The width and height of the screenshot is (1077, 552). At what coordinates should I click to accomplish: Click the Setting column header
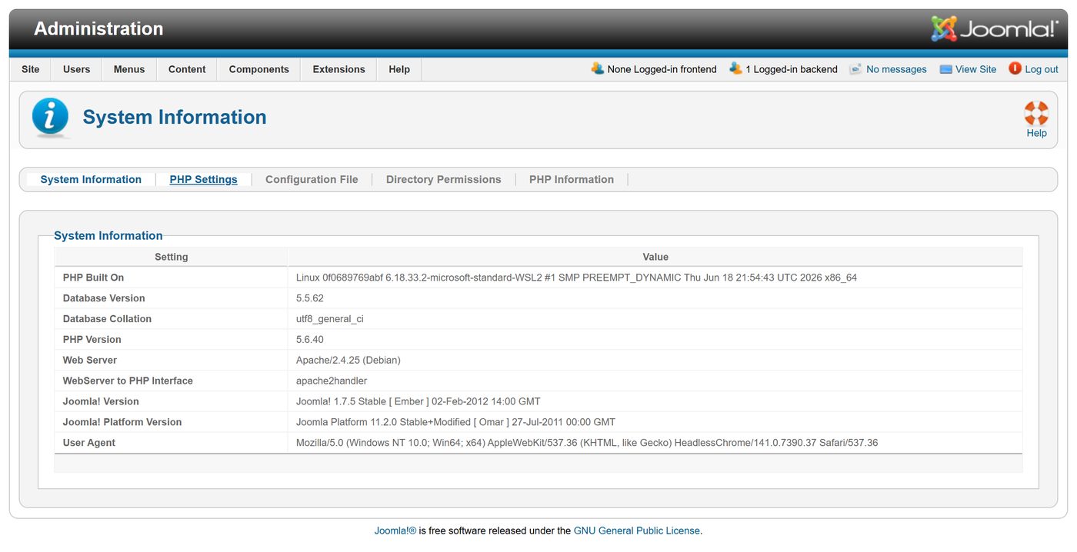(x=172, y=257)
